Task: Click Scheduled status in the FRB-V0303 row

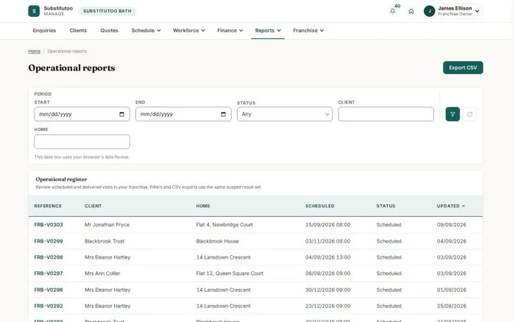Action: point(389,225)
